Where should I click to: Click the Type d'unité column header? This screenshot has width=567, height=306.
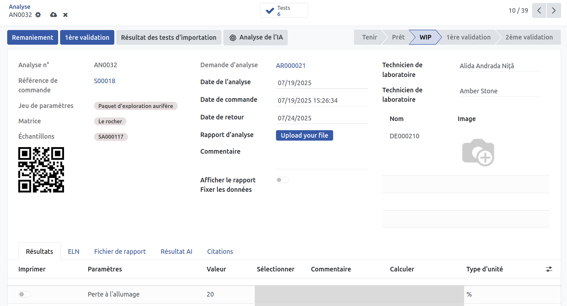[485, 269]
